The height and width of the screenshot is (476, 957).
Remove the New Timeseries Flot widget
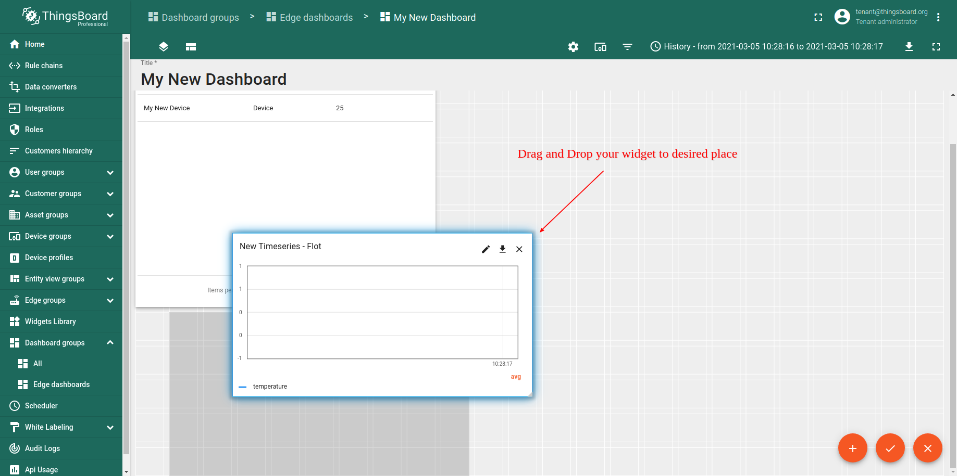pos(519,249)
